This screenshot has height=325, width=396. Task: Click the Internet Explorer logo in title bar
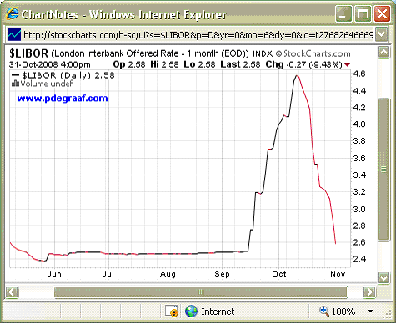tap(13, 14)
